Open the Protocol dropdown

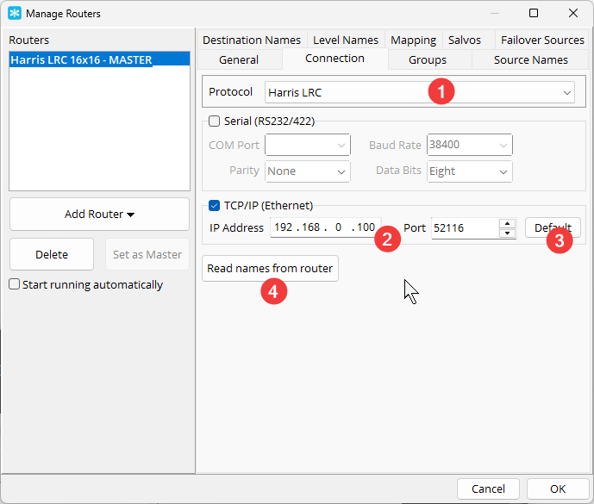419,92
